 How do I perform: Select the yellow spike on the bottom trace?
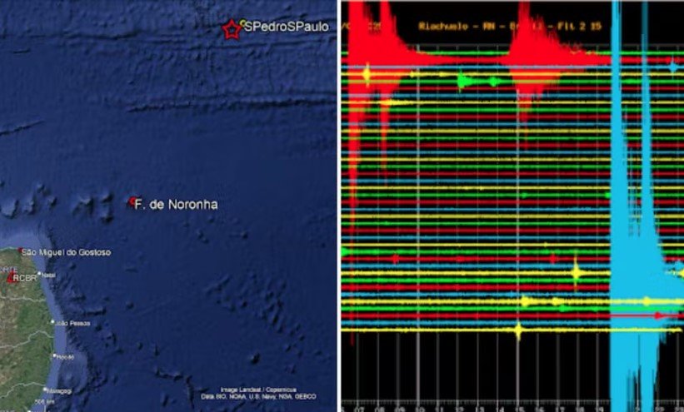[x=518, y=330]
